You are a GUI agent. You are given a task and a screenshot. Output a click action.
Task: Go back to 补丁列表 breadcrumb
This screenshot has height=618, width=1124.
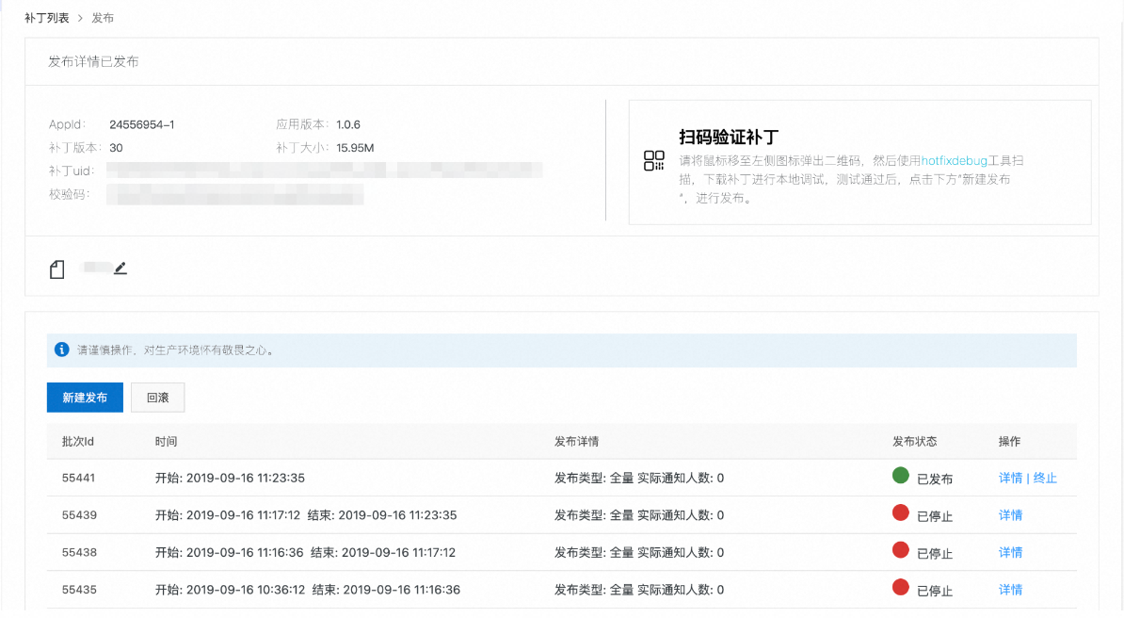click(46, 18)
